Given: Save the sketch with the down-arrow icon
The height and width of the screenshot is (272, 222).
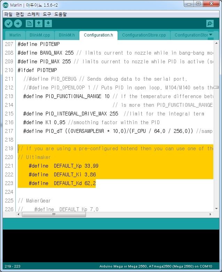Looking at the screenshot, I should (x=48, y=24).
